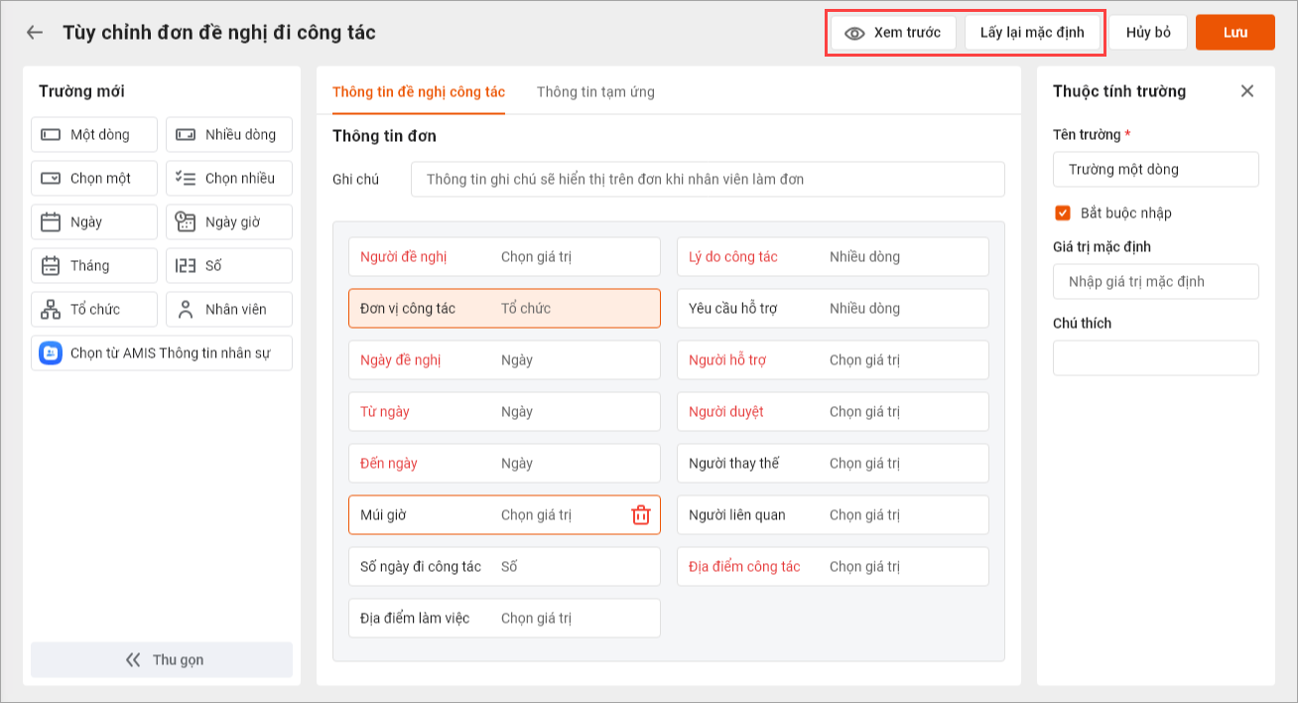The image size is (1298, 703).
Task: Add a multi-line 'Nhiều dòng' field
Action: click(229, 135)
